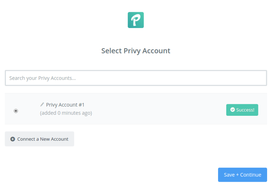Click the "New Account" text in the gray button
273x194 pixels.
tap(54, 139)
